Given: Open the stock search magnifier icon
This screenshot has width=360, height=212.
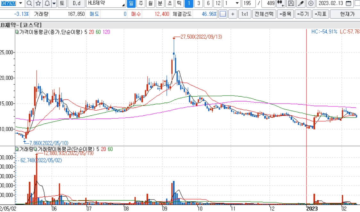Looking at the screenshot, I should click(29, 4).
